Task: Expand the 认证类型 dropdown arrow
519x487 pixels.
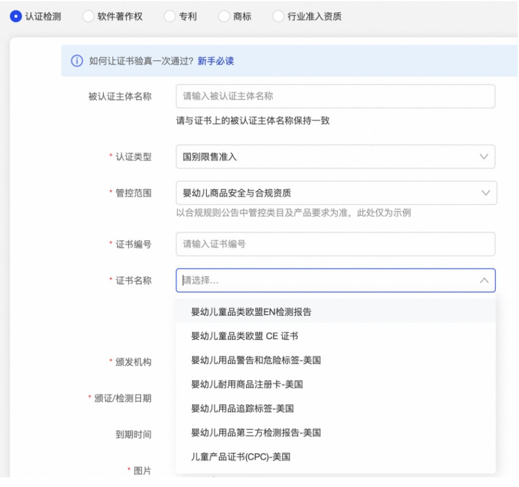Action: tap(484, 156)
